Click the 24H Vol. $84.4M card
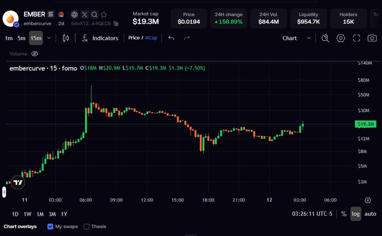This screenshot has height=236, width=382. (269, 18)
